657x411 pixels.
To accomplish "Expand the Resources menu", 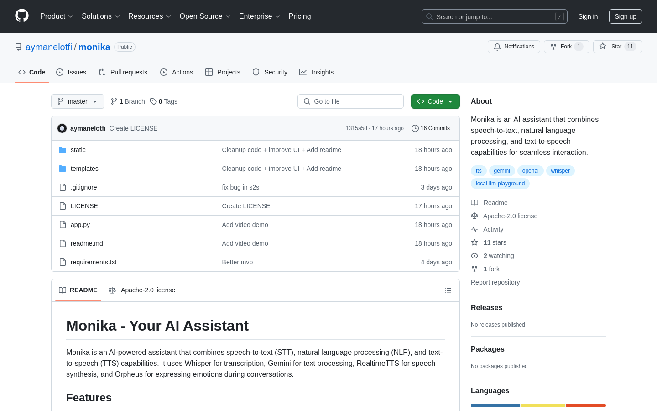I will (150, 16).
